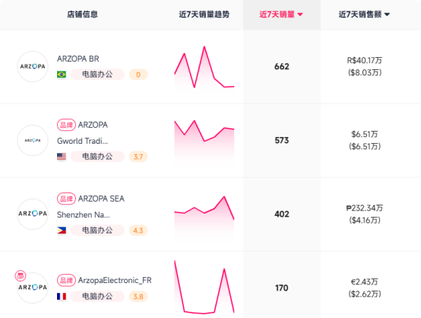Click the 4.3 rating badge
This screenshot has width=421, height=318.
[x=138, y=231]
